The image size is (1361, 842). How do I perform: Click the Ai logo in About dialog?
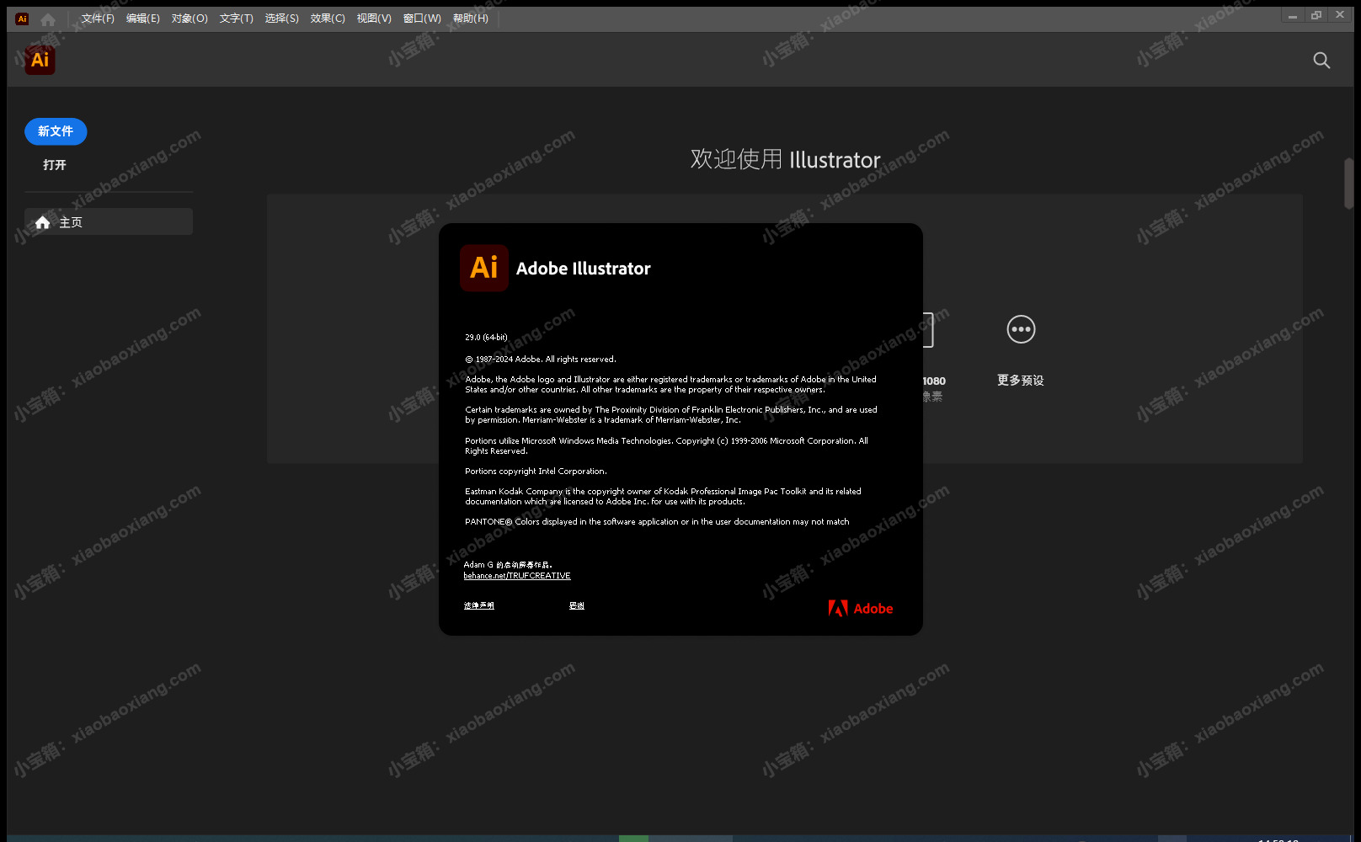pyautogui.click(x=483, y=268)
